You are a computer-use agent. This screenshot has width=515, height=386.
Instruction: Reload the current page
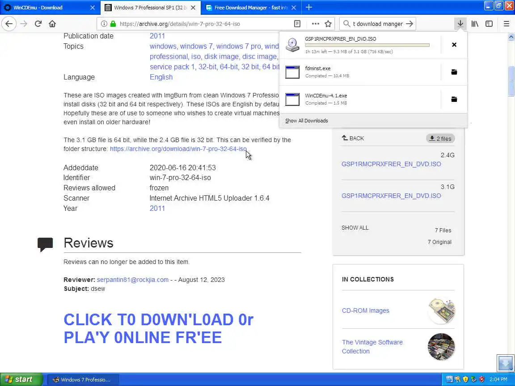click(38, 24)
